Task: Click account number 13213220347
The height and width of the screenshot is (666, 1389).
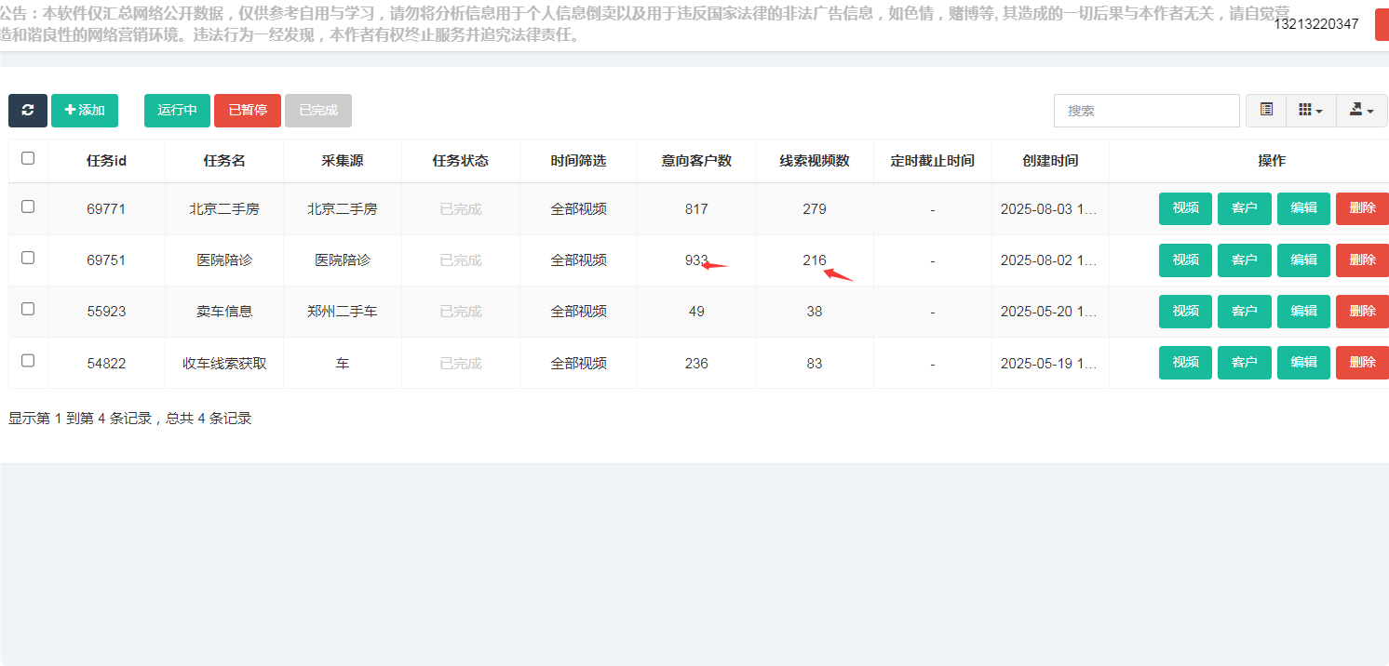Action: [x=1316, y=24]
